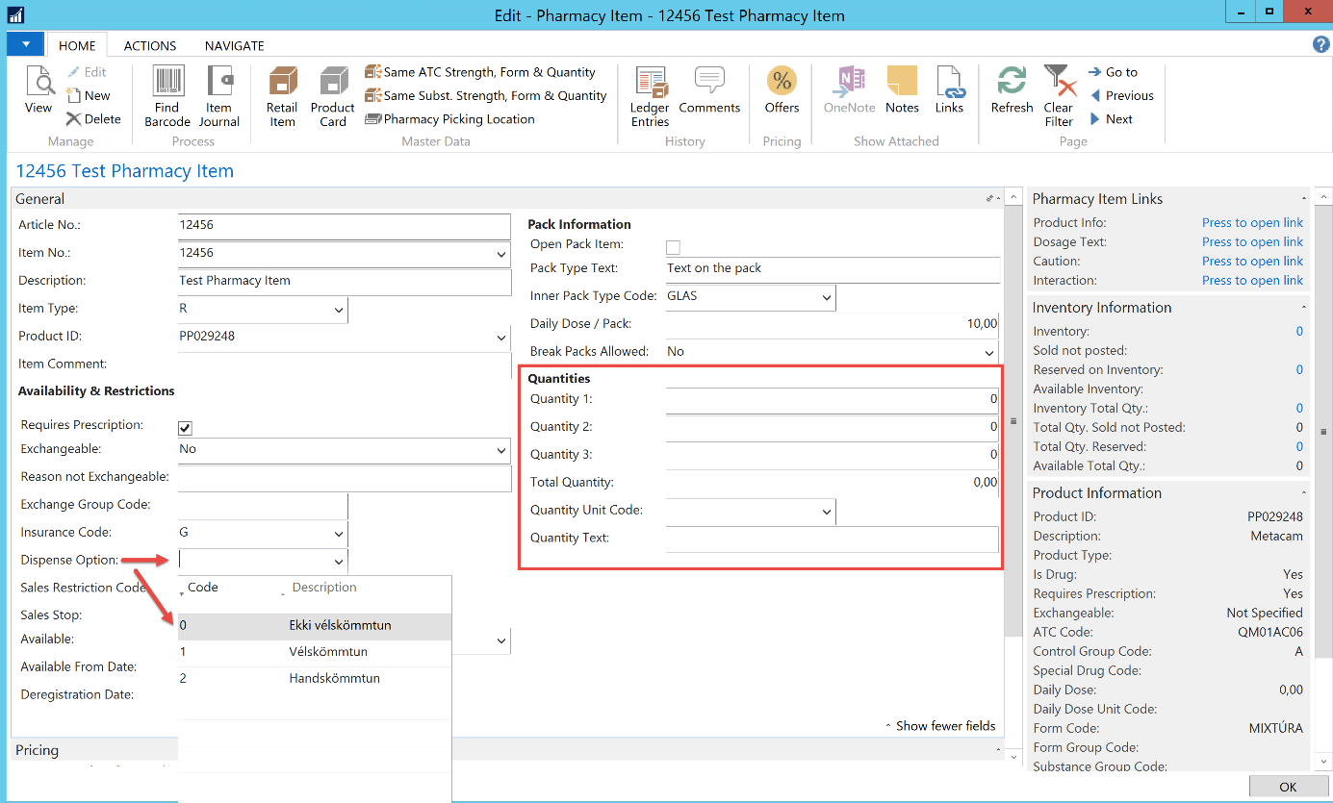This screenshot has width=1333, height=803.
Task: Refresh the page
Action: (1012, 82)
